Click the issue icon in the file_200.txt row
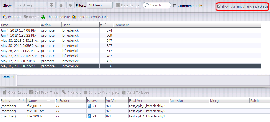Viewport: 270px width, 122px height. (x=89, y=116)
